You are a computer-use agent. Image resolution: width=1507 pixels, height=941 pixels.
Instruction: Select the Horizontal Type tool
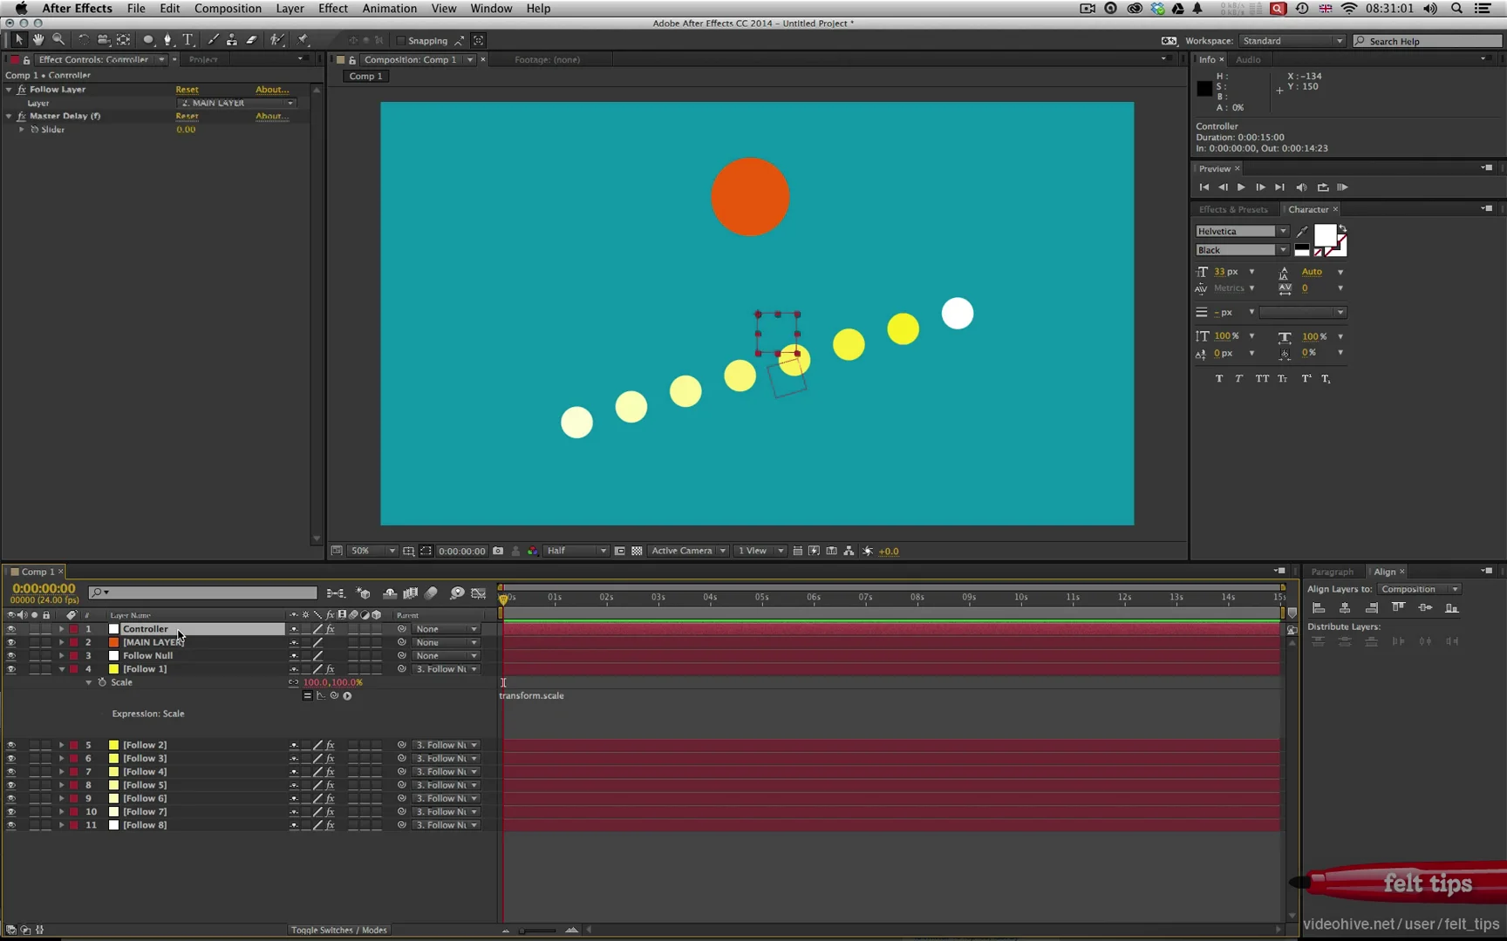(188, 39)
